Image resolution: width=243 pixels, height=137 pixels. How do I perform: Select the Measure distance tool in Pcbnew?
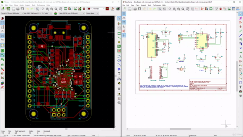[x=119, y=103]
